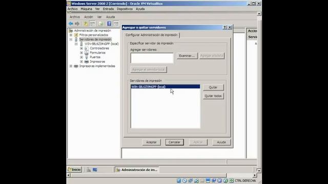328x184 pixels.
Task: Open the VirtualBox Archivo menu
Action: [73, 9]
